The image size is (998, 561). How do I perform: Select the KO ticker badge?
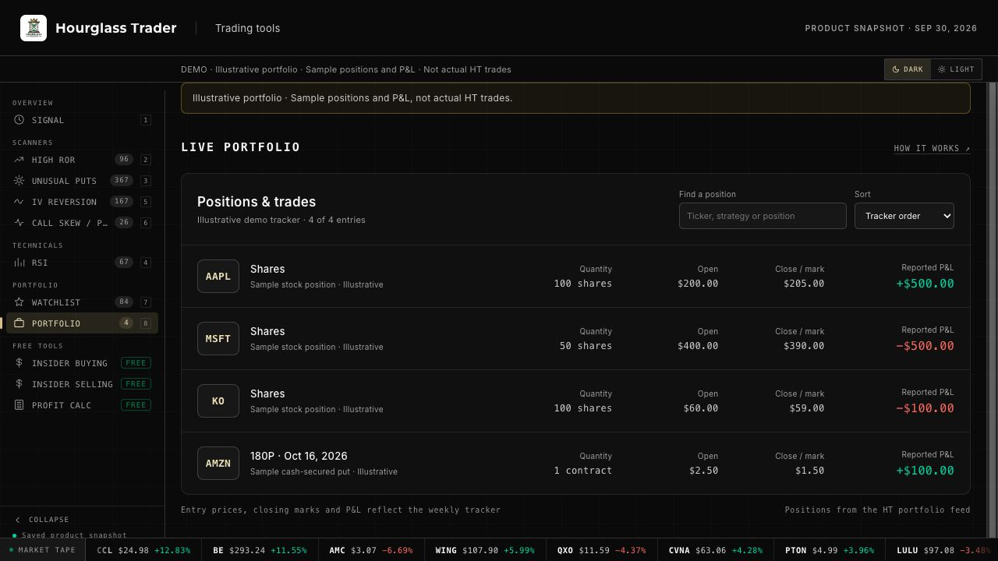coord(218,401)
